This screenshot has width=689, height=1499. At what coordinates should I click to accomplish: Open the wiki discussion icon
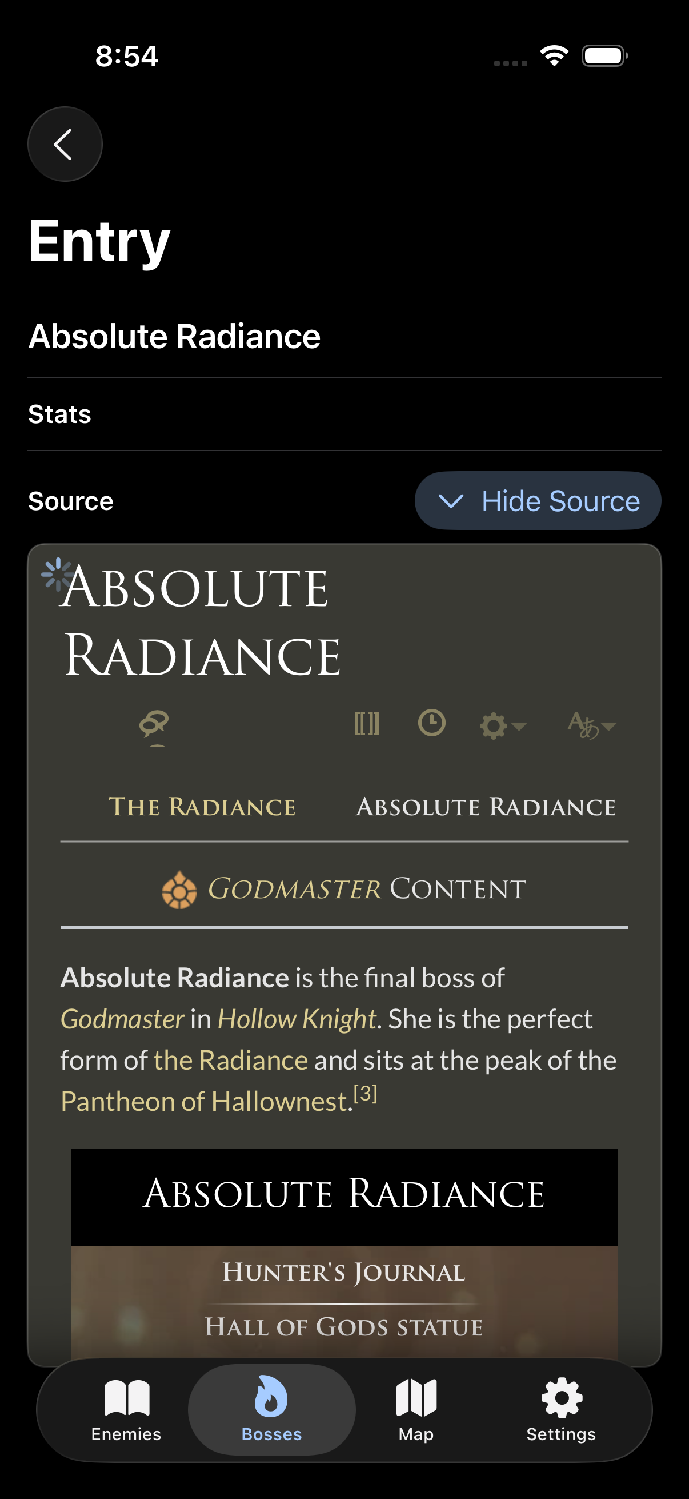154,724
